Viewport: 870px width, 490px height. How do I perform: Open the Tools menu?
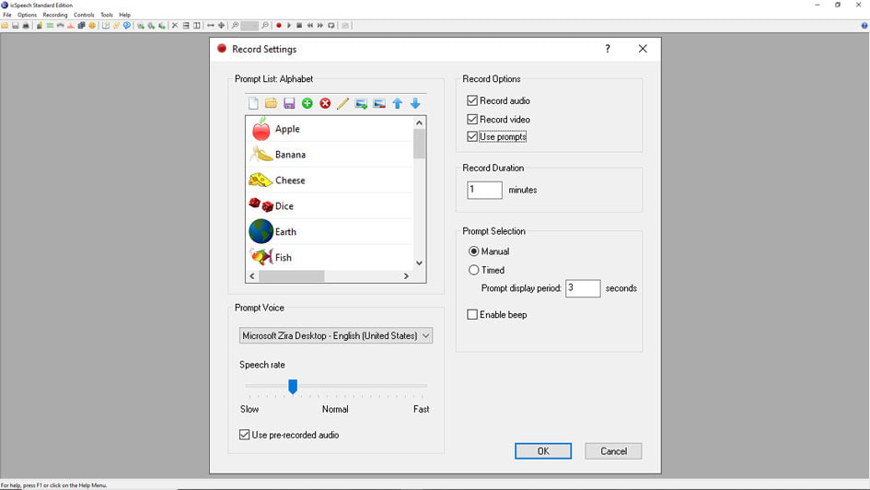pos(107,15)
